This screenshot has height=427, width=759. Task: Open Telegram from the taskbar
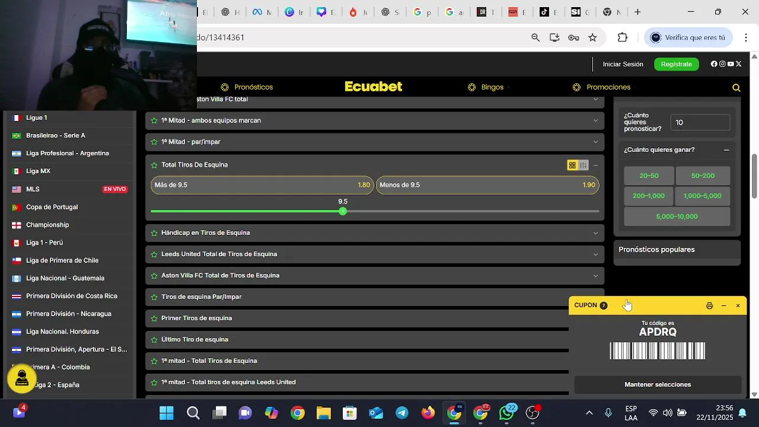[402, 413]
